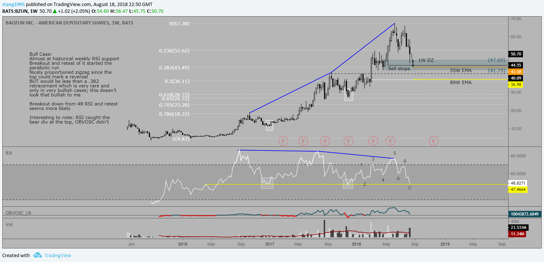Screen dimensions: 544x262
Task: Click the 2018 time axis label
Action: [x=357, y=244]
